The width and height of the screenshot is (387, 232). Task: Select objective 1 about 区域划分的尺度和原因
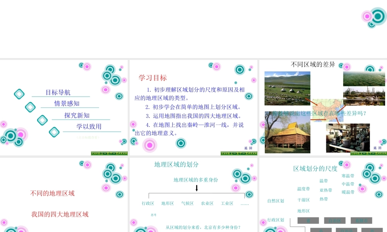(x=190, y=94)
